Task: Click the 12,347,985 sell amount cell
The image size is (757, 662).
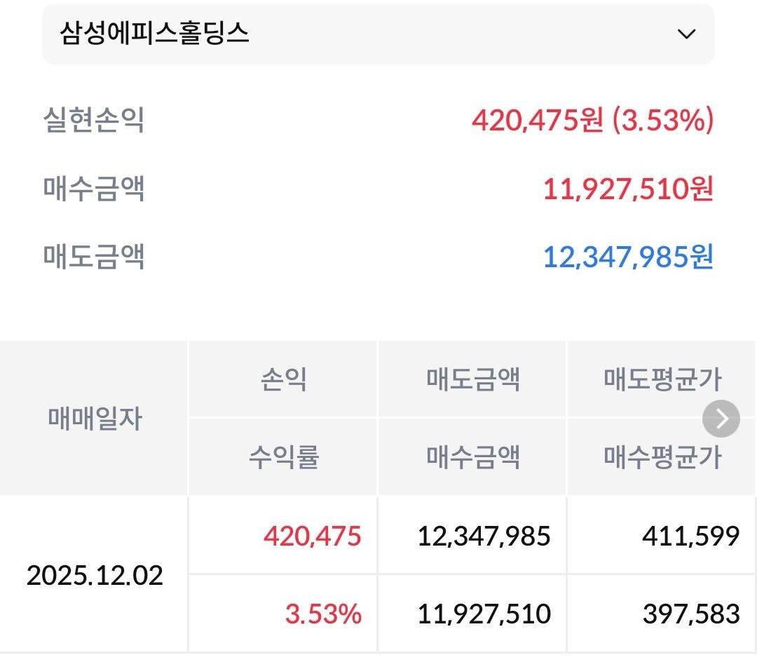Action: pos(484,536)
